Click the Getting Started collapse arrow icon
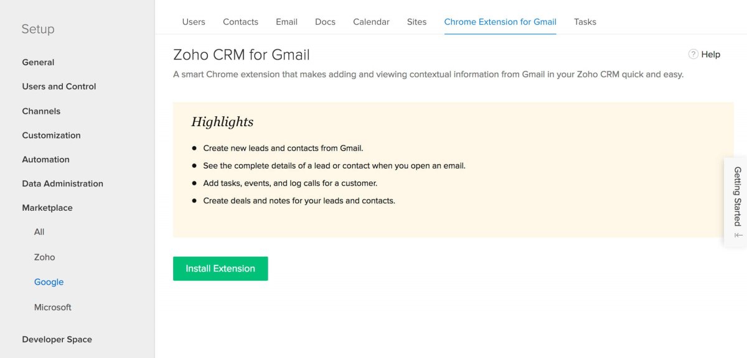The width and height of the screenshot is (747, 358). point(738,236)
